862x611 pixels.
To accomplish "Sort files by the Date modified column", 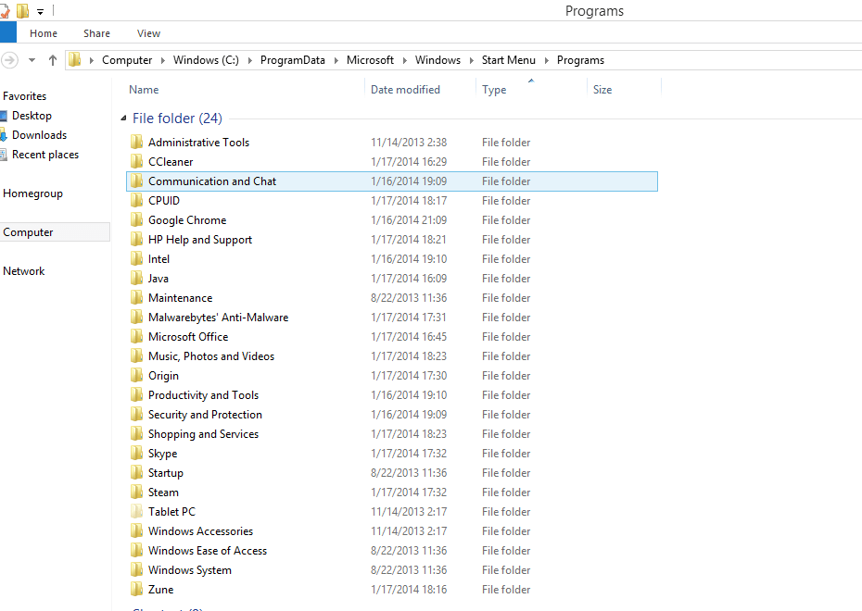I will [x=405, y=89].
